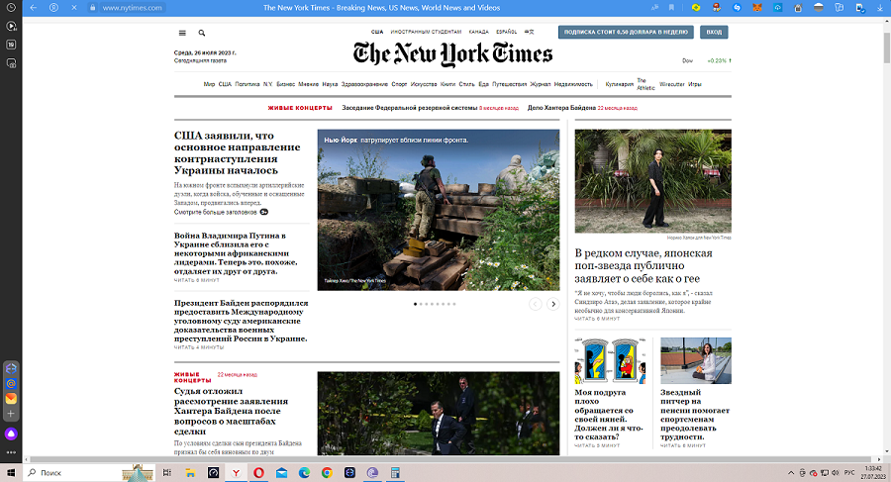Select the last carousel dot
This screenshot has width=891, height=482.
(x=454, y=304)
